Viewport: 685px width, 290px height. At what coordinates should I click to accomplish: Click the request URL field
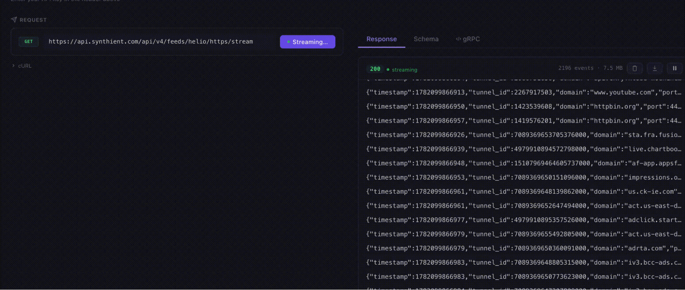click(151, 41)
